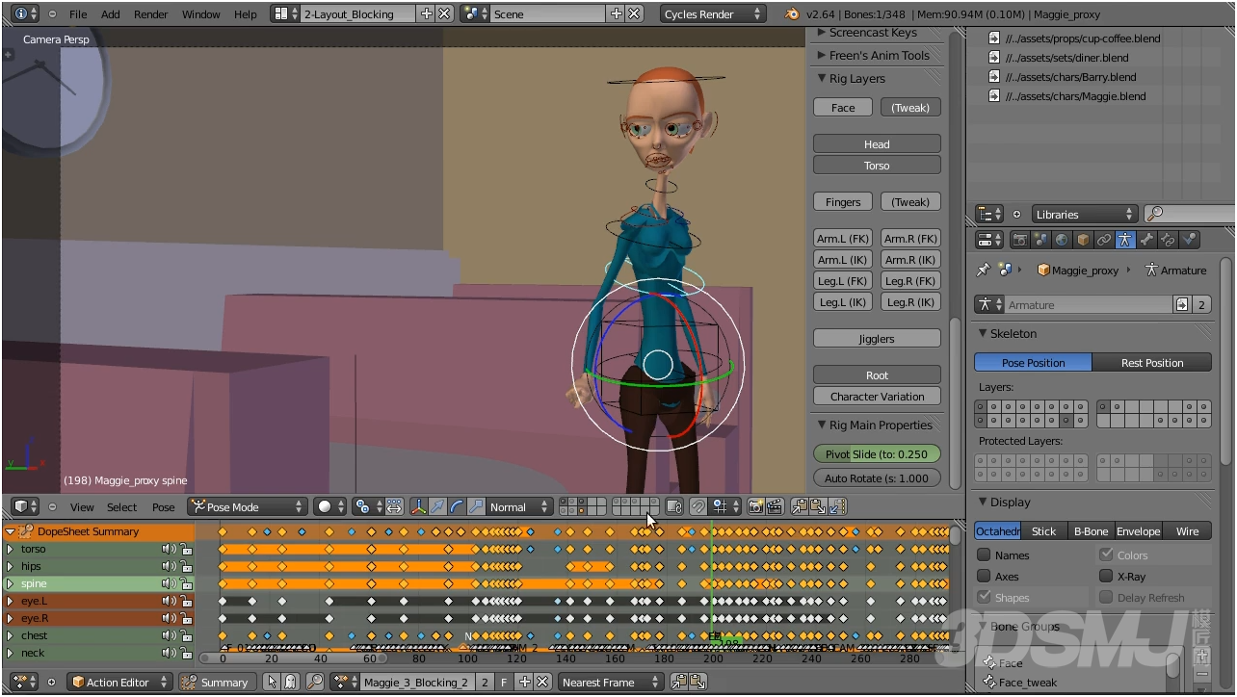Click the Jigglers rig layer button

(877, 338)
